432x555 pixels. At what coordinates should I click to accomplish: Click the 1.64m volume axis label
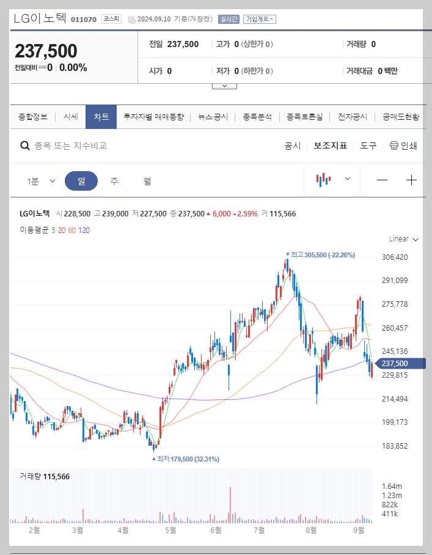(392, 487)
